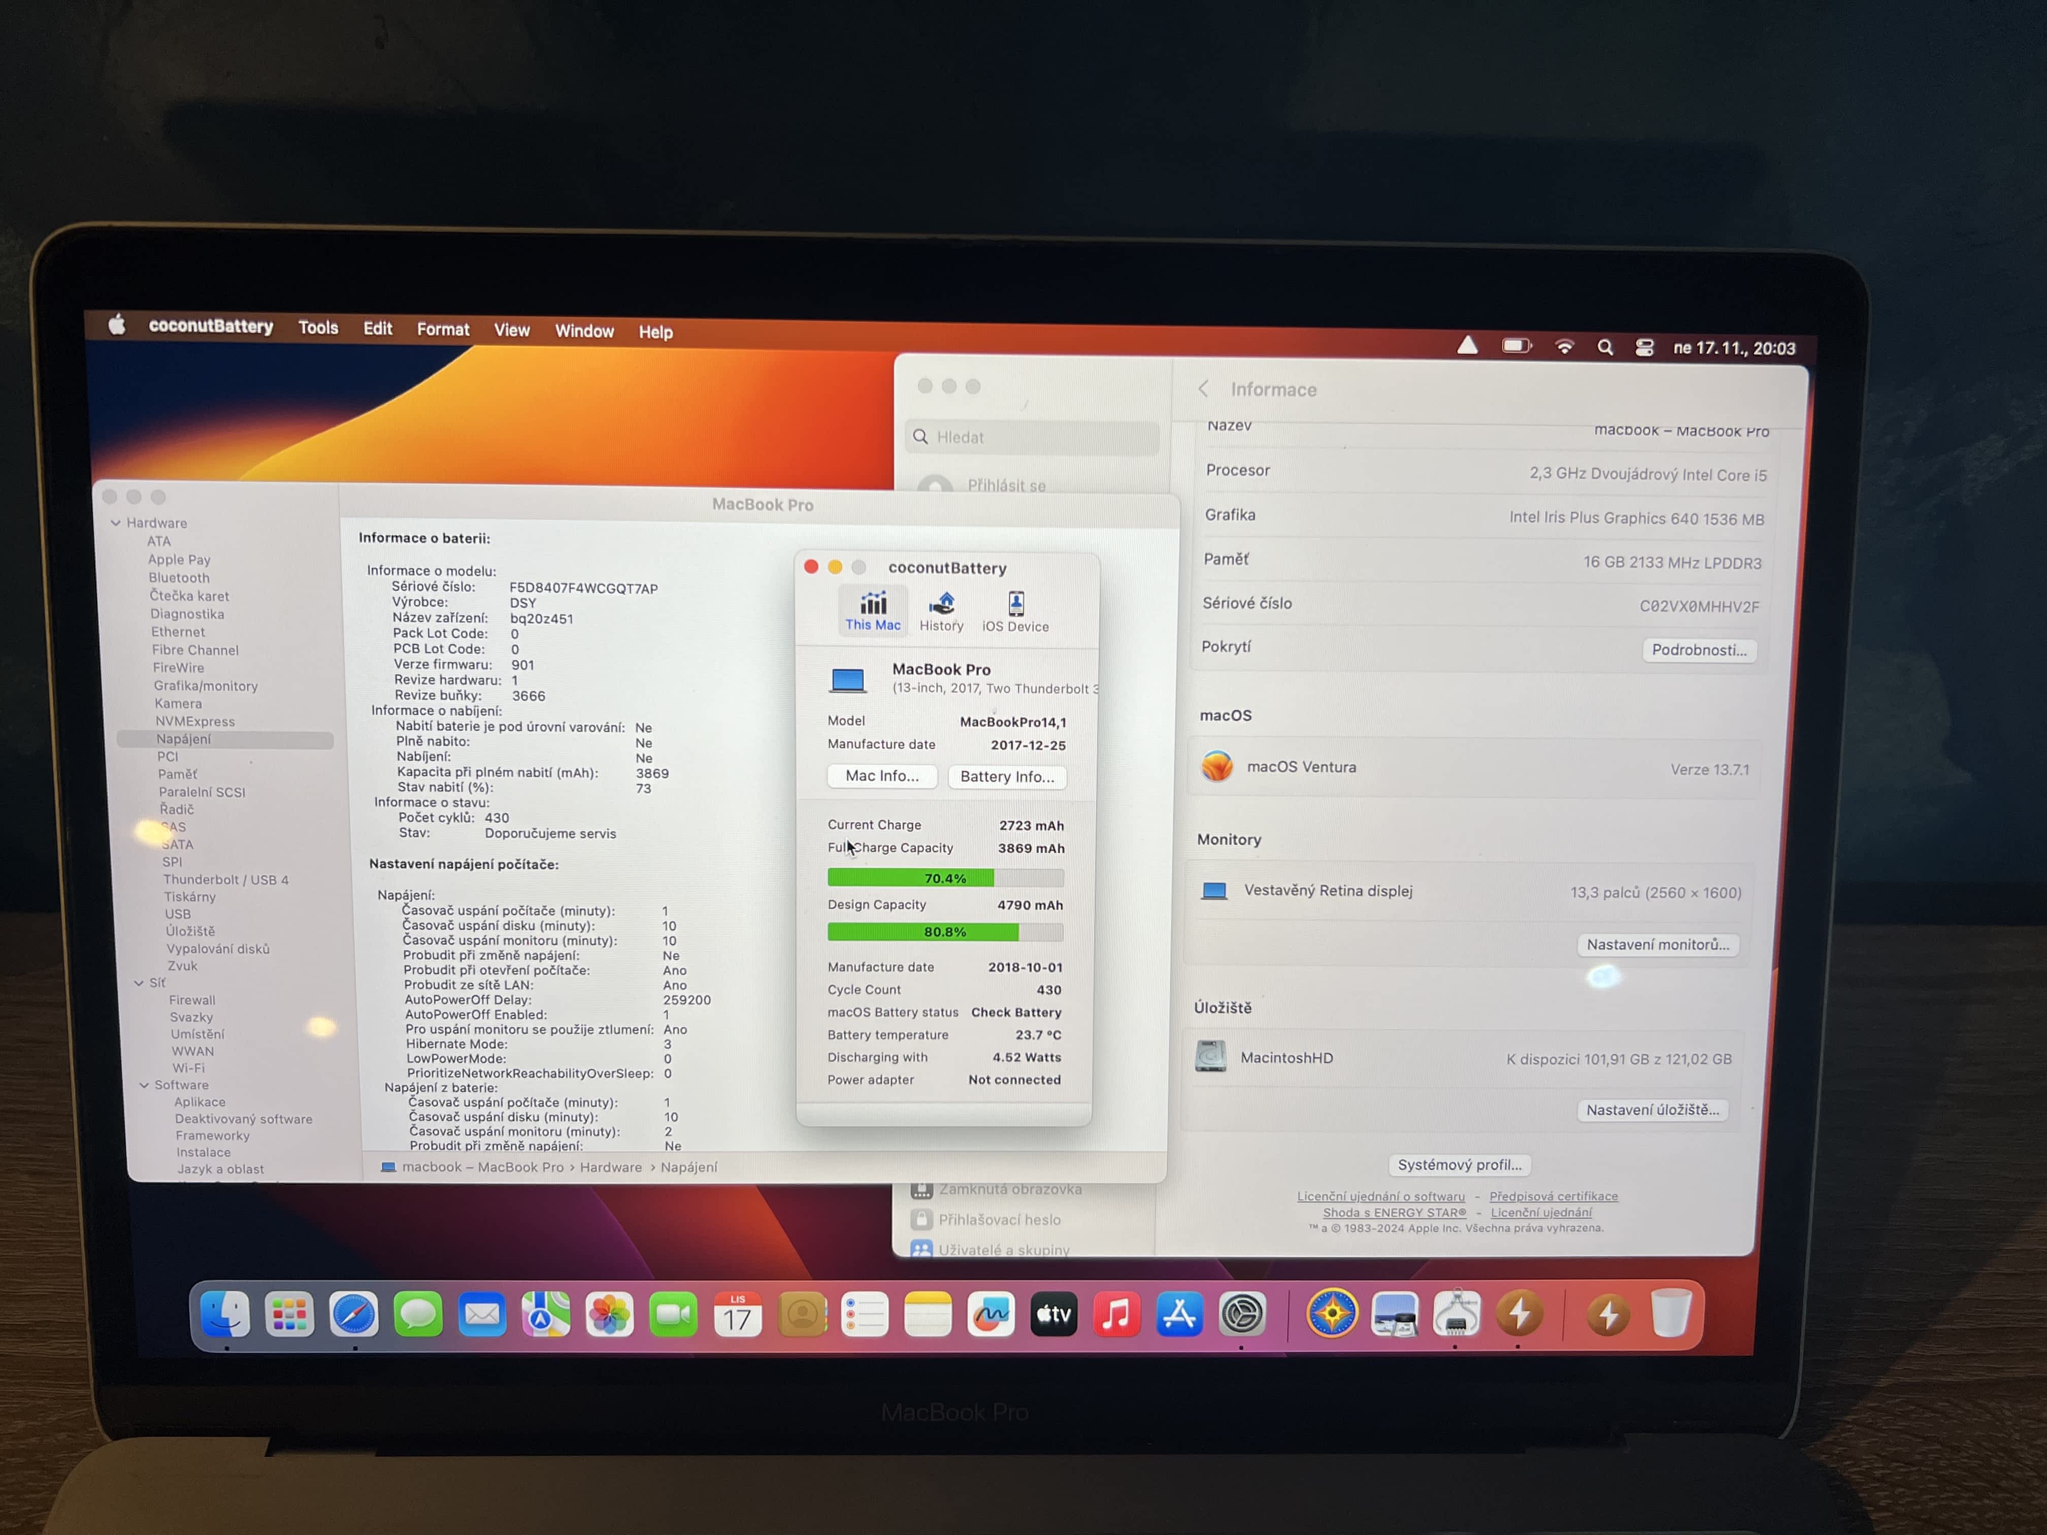Open System Settings gear in dock
Image resolution: width=2047 pixels, height=1535 pixels.
click(x=1242, y=1315)
